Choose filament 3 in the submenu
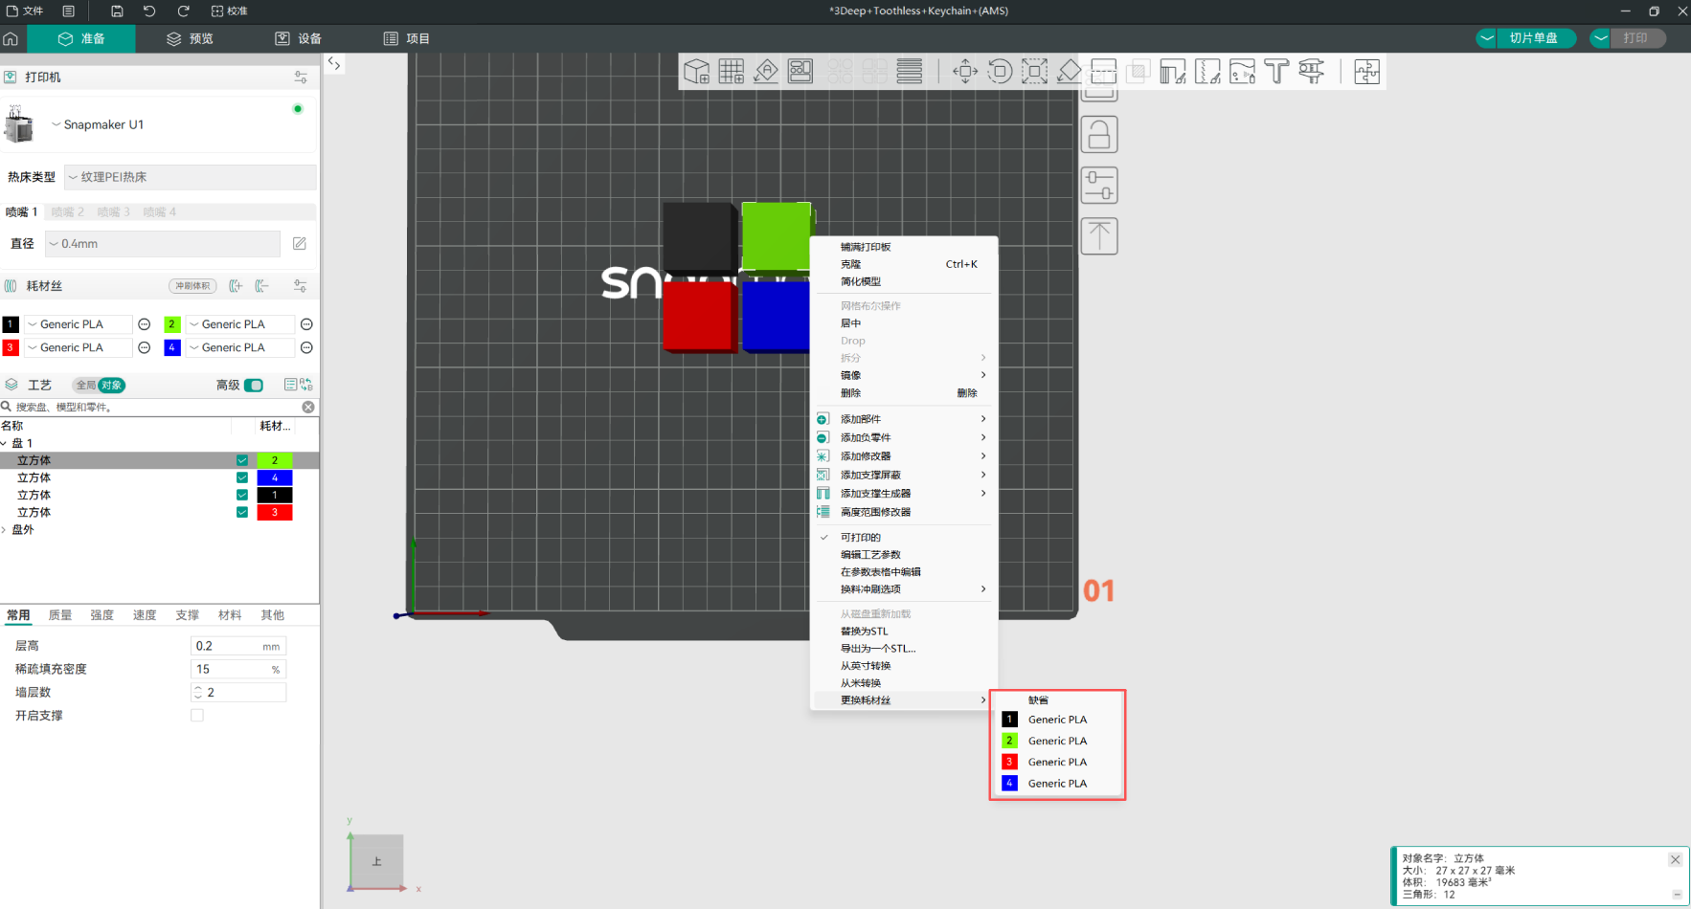The height and width of the screenshot is (909, 1691). tap(1056, 762)
